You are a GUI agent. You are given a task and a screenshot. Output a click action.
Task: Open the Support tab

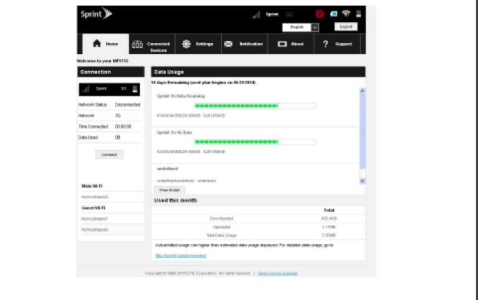coord(337,44)
